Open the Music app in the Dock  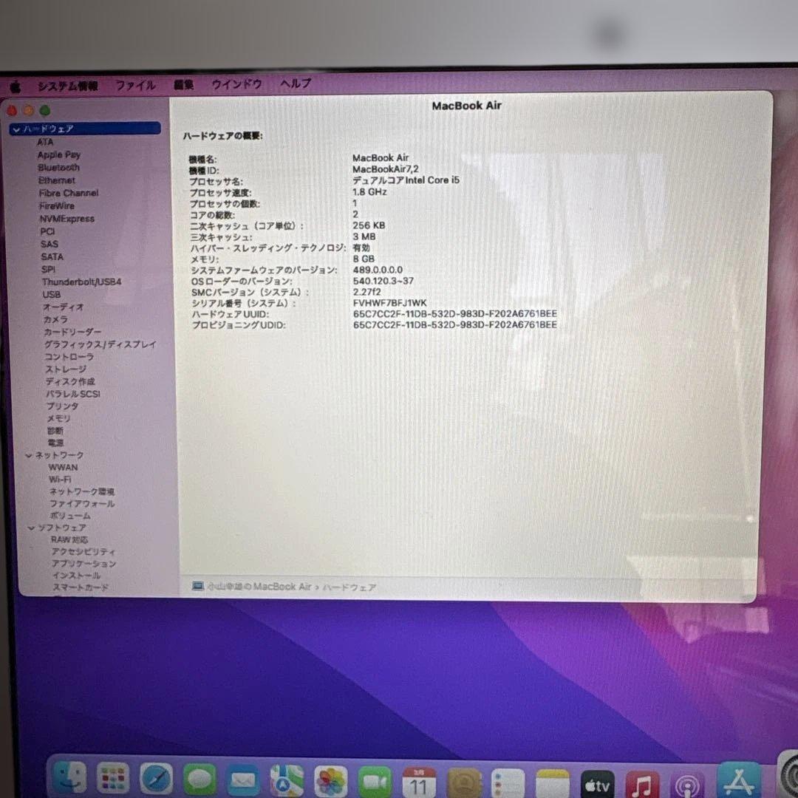point(642,785)
